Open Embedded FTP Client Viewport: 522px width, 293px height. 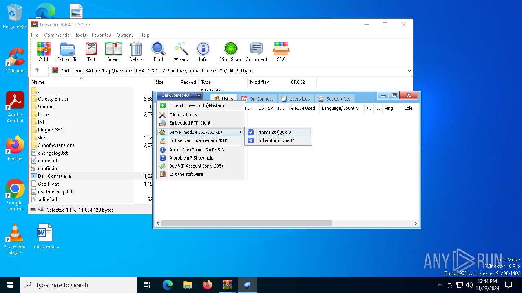(201, 123)
